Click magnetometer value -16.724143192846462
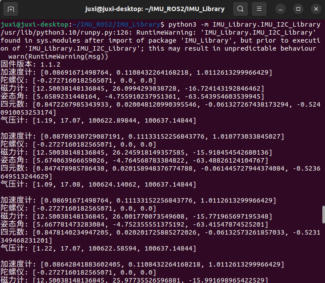This screenshot has width=325, height=283. (x=222, y=89)
